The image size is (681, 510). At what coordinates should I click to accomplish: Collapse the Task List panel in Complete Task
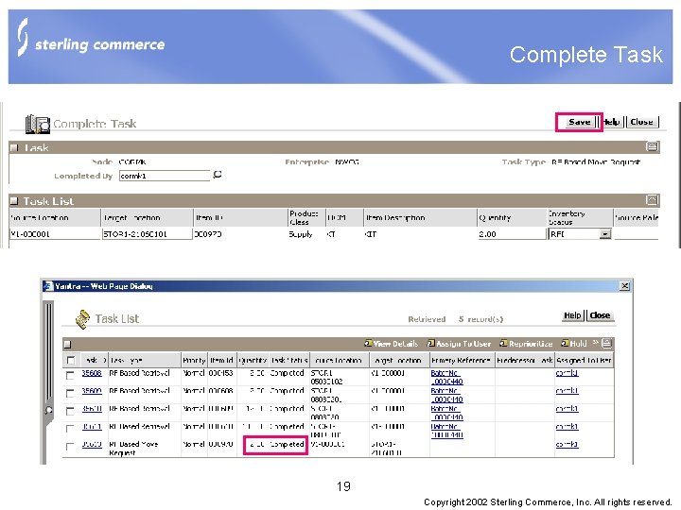point(652,200)
